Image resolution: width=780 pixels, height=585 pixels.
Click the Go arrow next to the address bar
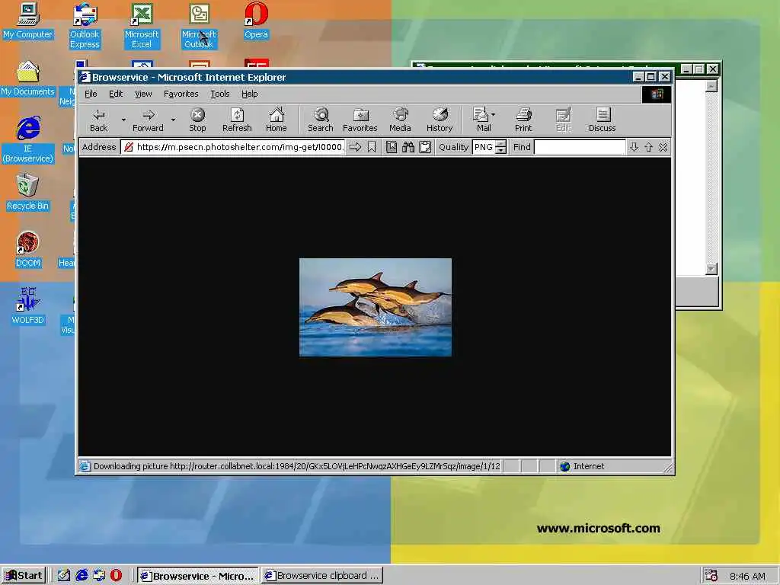pos(355,147)
